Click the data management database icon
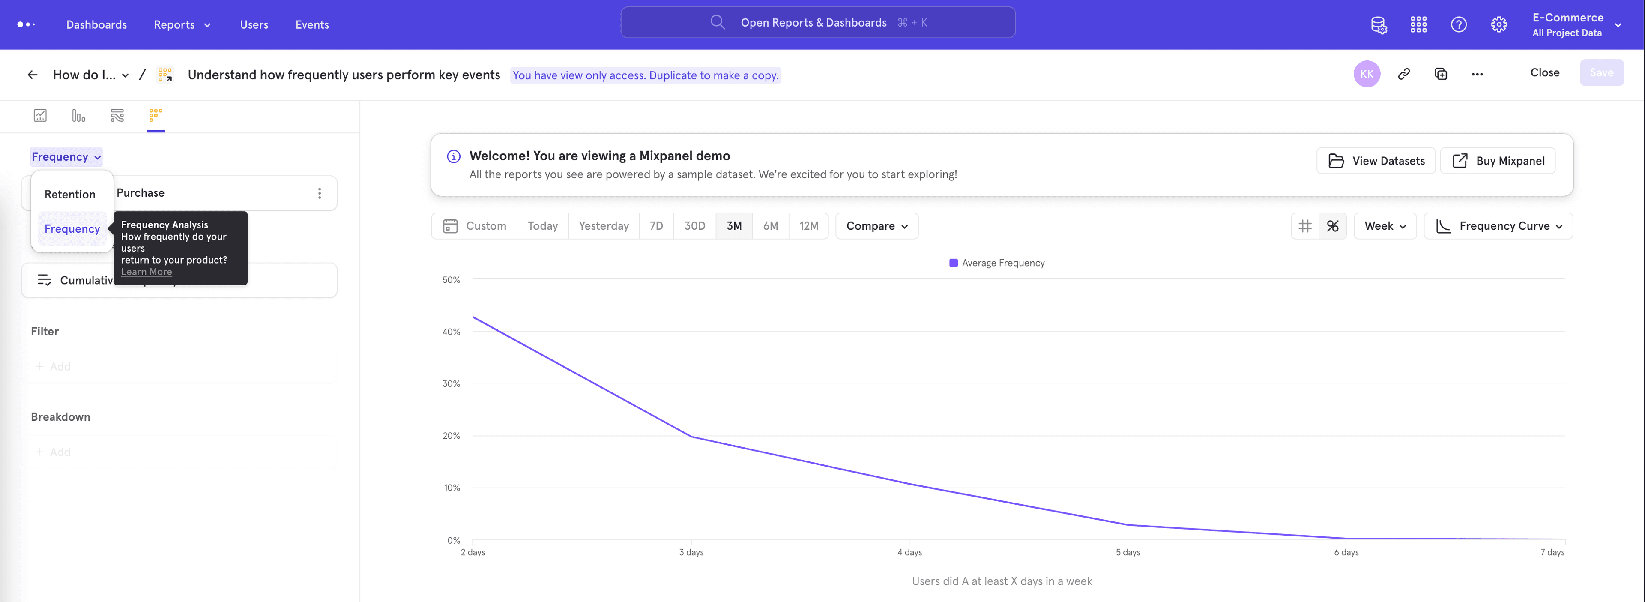Image resolution: width=1645 pixels, height=602 pixels. [1379, 25]
